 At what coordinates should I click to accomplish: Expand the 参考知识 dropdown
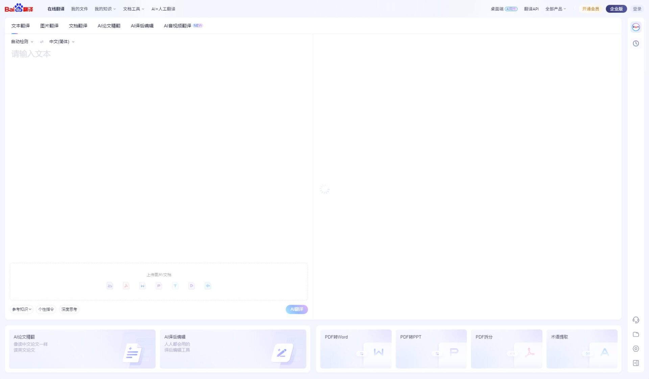pyautogui.click(x=21, y=309)
